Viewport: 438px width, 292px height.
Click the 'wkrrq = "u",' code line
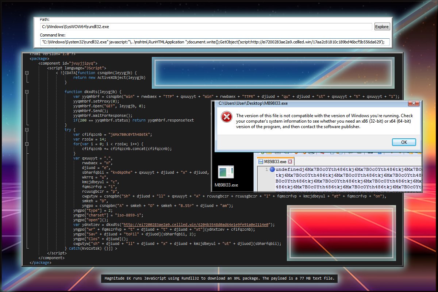pyautogui.click(x=95, y=177)
